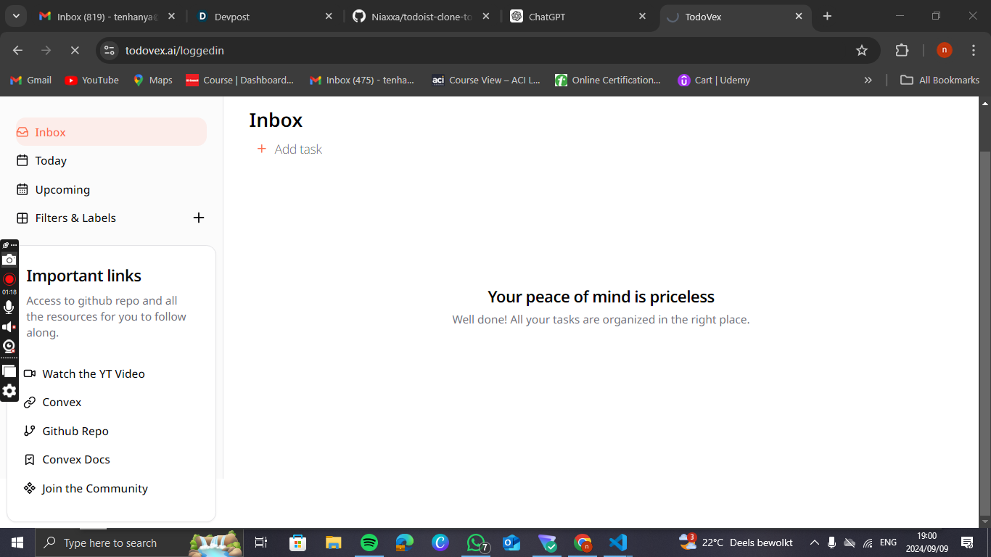The height and width of the screenshot is (557, 991).
Task: Open the weather widget showing 22°C
Action: click(x=736, y=542)
